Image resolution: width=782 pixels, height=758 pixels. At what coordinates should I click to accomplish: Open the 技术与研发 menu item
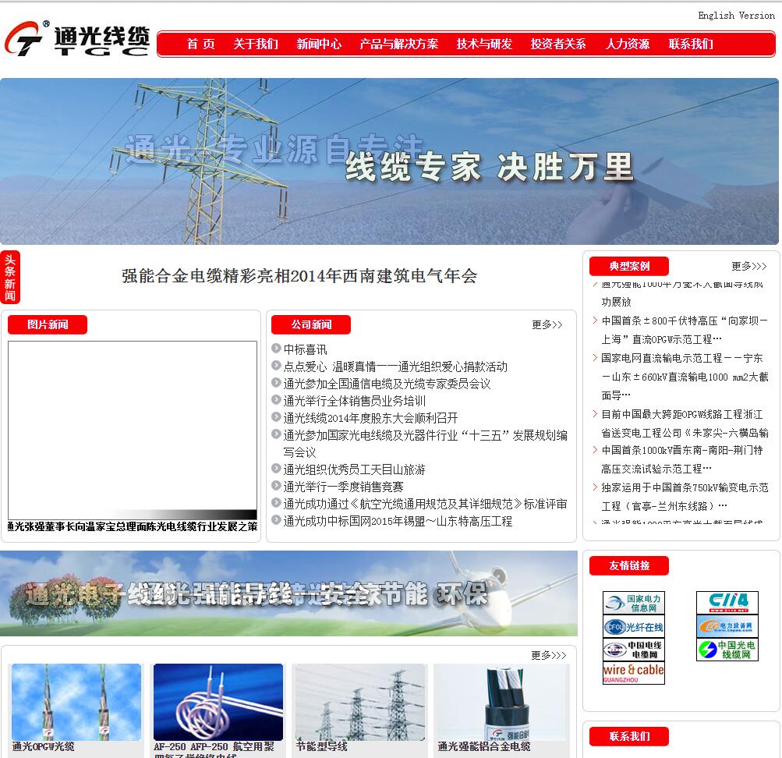[x=484, y=44]
